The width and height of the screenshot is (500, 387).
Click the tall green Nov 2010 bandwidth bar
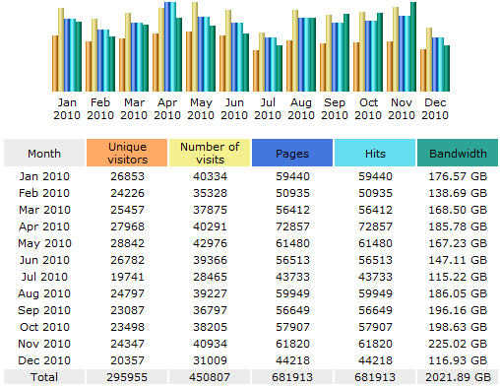point(413,46)
